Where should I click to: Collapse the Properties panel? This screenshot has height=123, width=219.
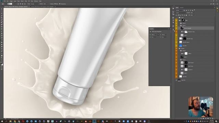pos(168,29)
